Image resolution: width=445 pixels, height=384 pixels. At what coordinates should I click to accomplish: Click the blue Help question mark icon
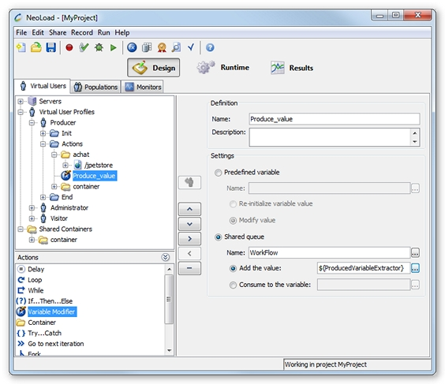(x=210, y=47)
